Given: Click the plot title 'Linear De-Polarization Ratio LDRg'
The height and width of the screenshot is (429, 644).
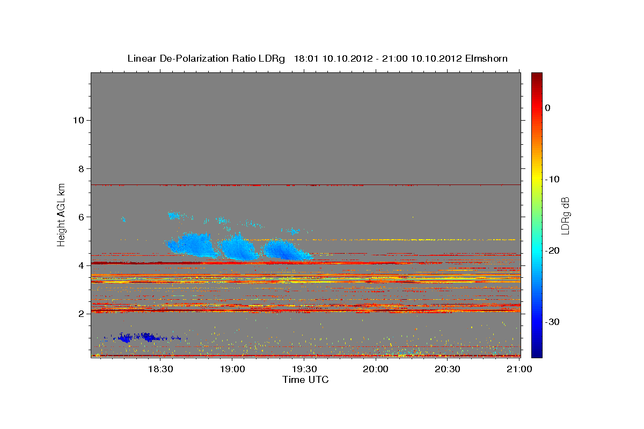Looking at the screenshot, I should (x=206, y=58).
